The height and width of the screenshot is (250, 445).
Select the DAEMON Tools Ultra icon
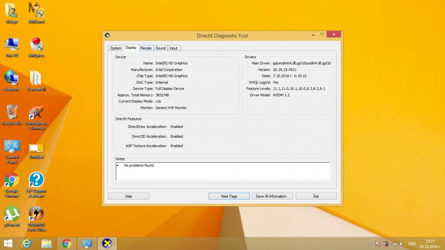[36, 218]
